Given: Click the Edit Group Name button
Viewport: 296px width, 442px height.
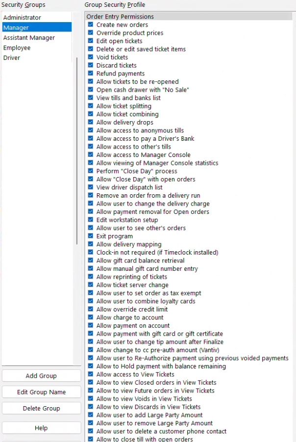Looking at the screenshot, I should [41, 392].
